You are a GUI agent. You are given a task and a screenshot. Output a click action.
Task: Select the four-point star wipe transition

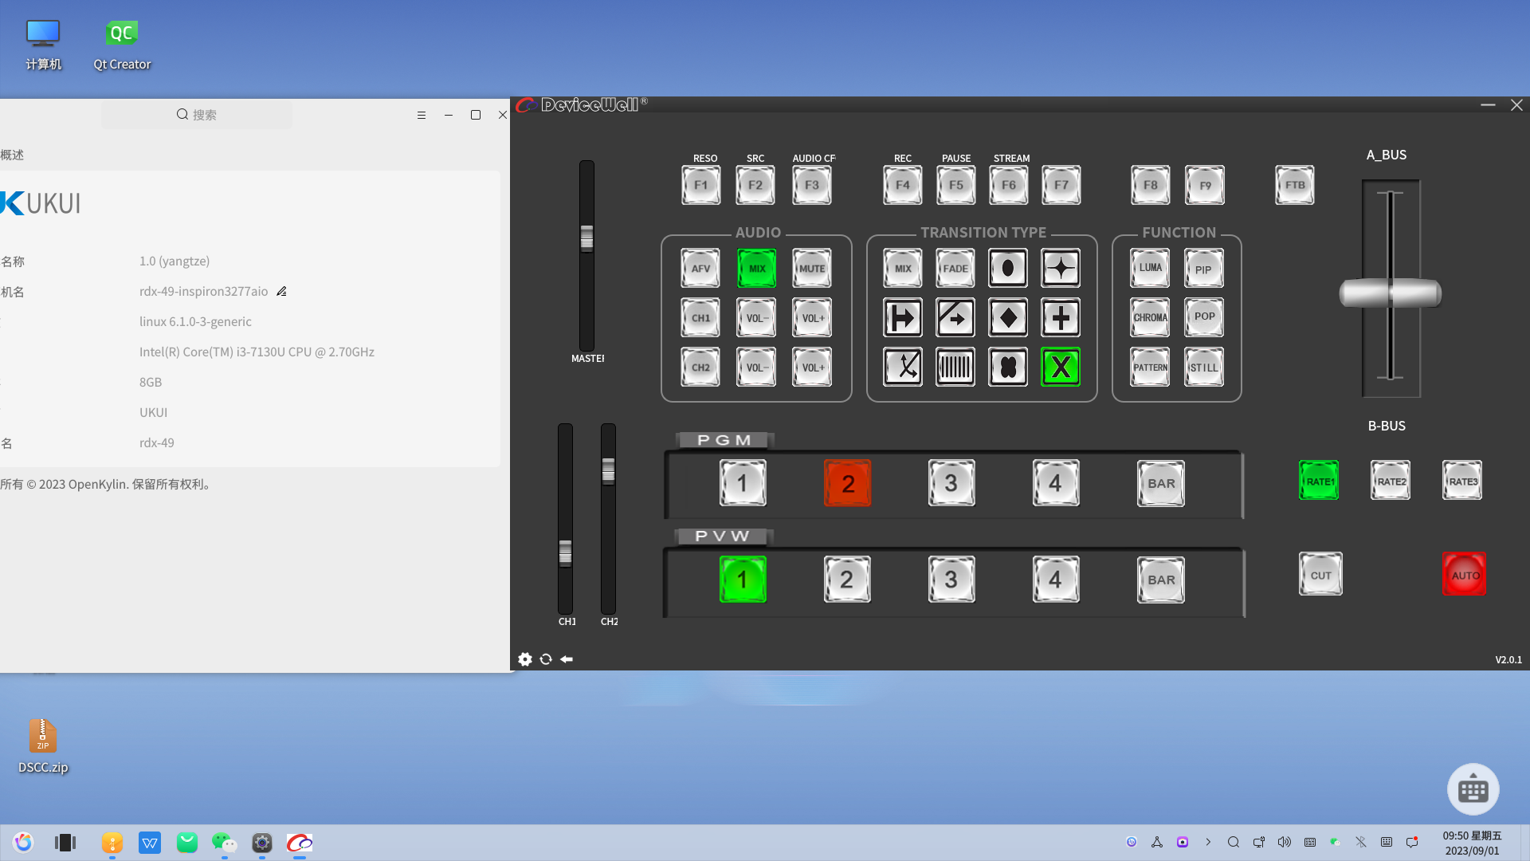[1061, 269]
